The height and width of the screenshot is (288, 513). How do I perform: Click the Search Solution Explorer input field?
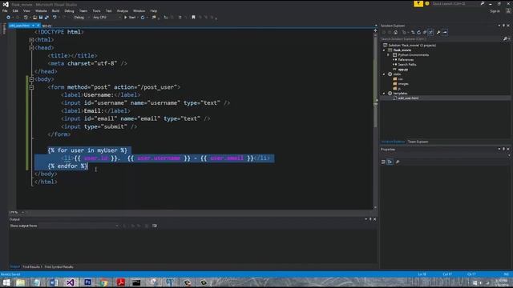tap(442, 39)
